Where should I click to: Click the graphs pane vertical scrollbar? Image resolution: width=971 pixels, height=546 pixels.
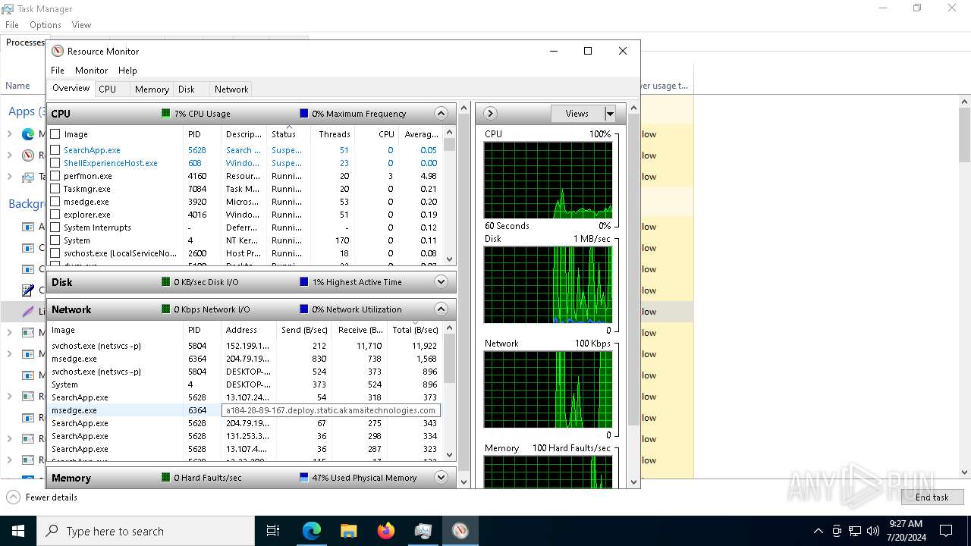[633, 294]
